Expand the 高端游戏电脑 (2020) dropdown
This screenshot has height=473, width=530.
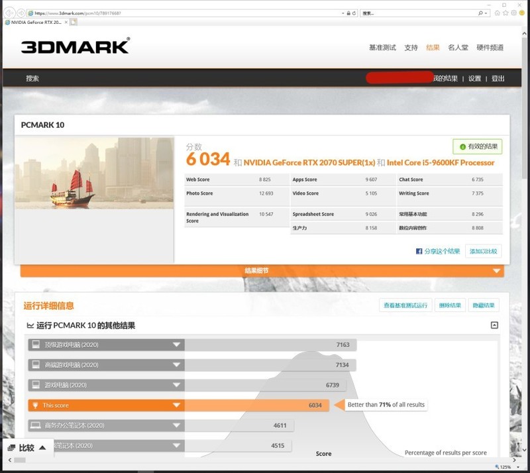pos(176,364)
